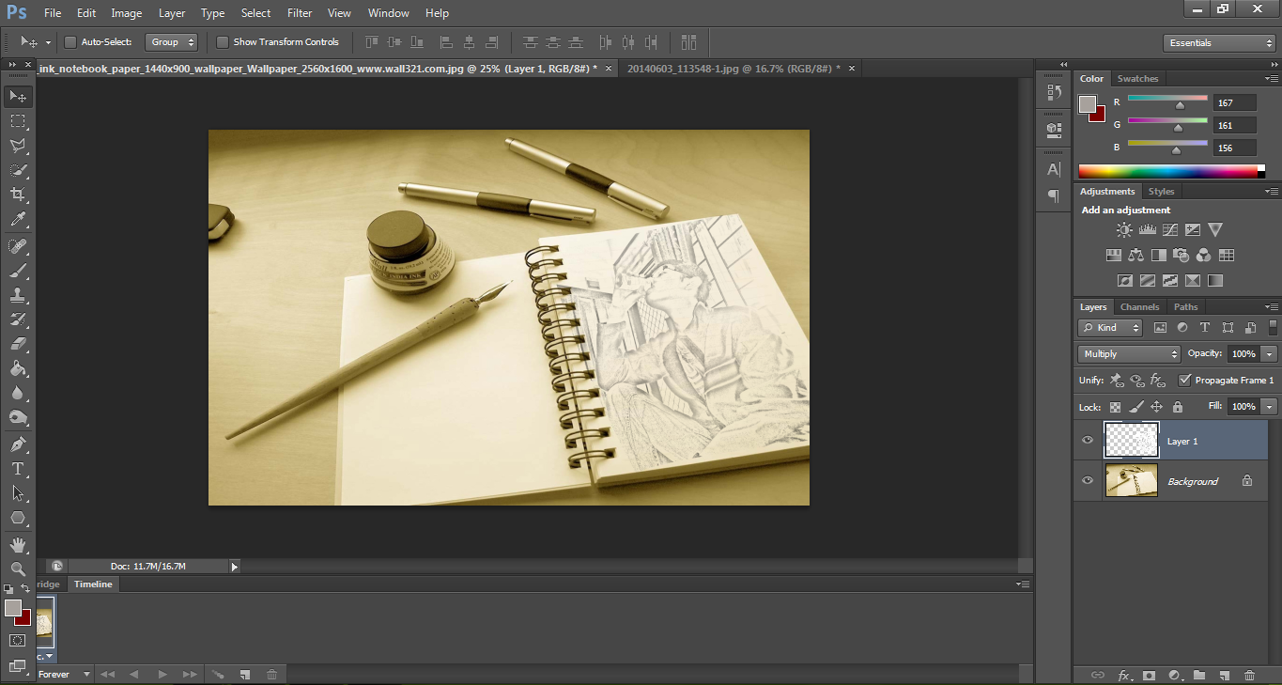Select the Eyedropper tool
This screenshot has width=1282, height=685.
[x=18, y=220]
